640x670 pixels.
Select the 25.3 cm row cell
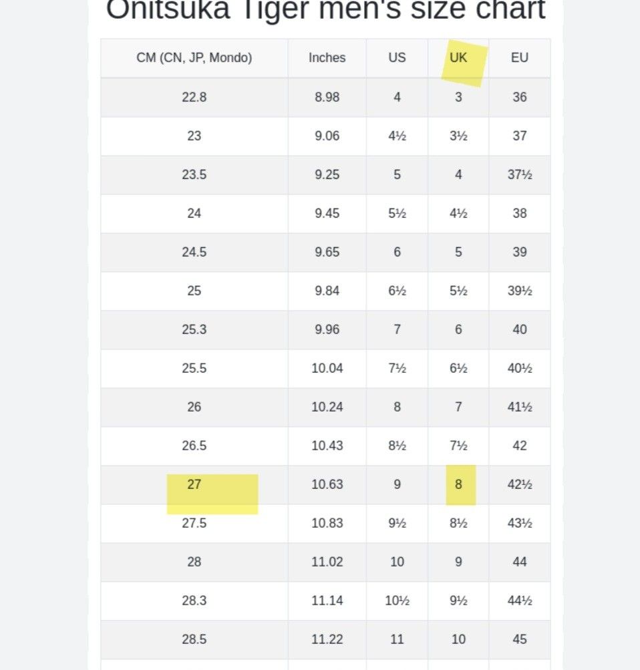tap(194, 330)
